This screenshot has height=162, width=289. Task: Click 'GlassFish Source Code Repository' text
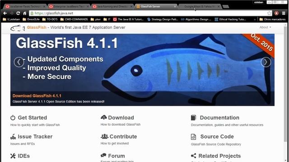pyautogui.click(x=216, y=144)
